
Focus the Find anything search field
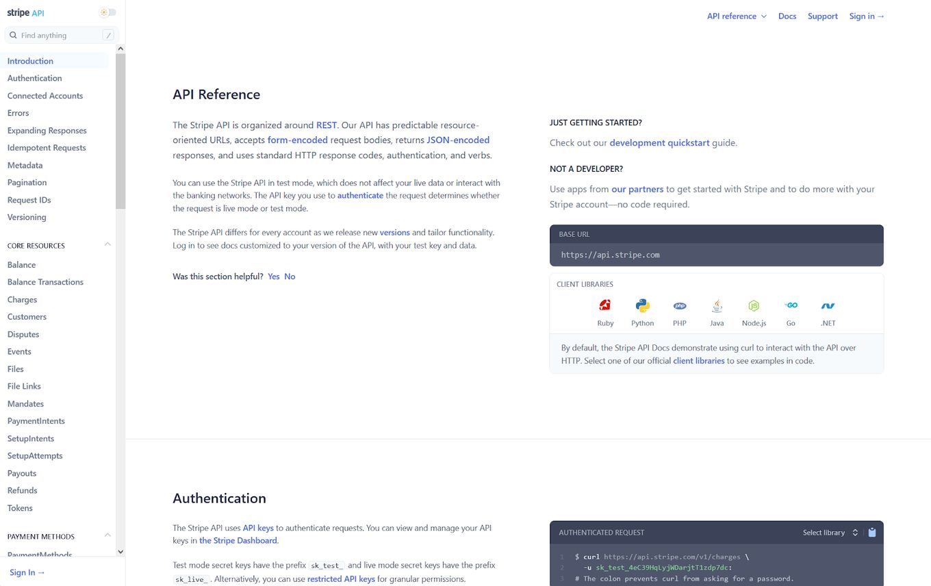coord(62,35)
